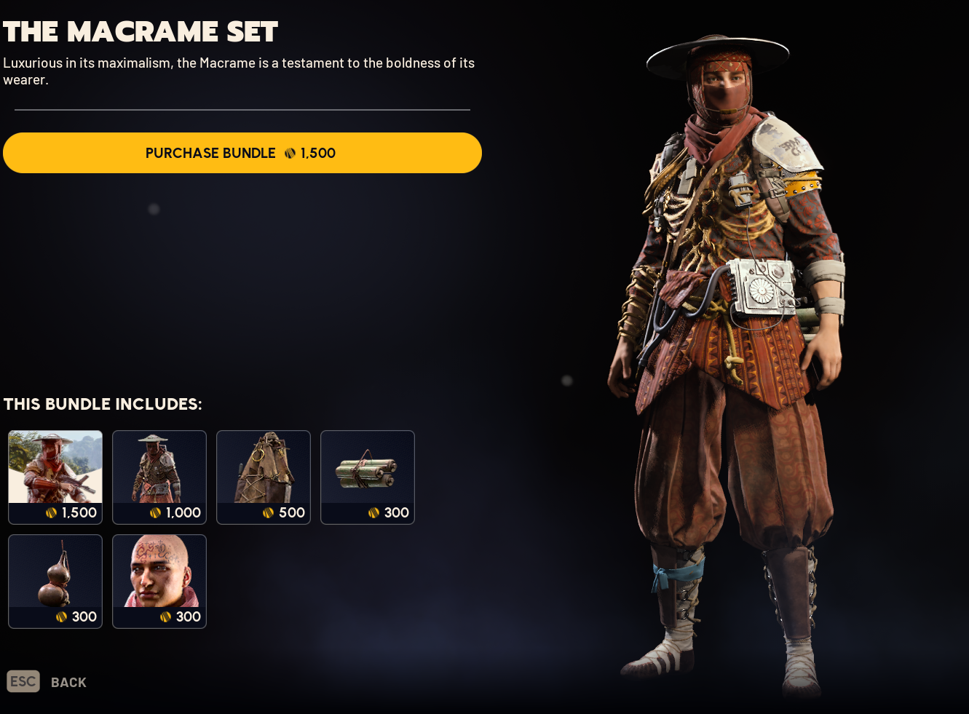Click the coin icon on Purchase Bundle button

pos(290,154)
